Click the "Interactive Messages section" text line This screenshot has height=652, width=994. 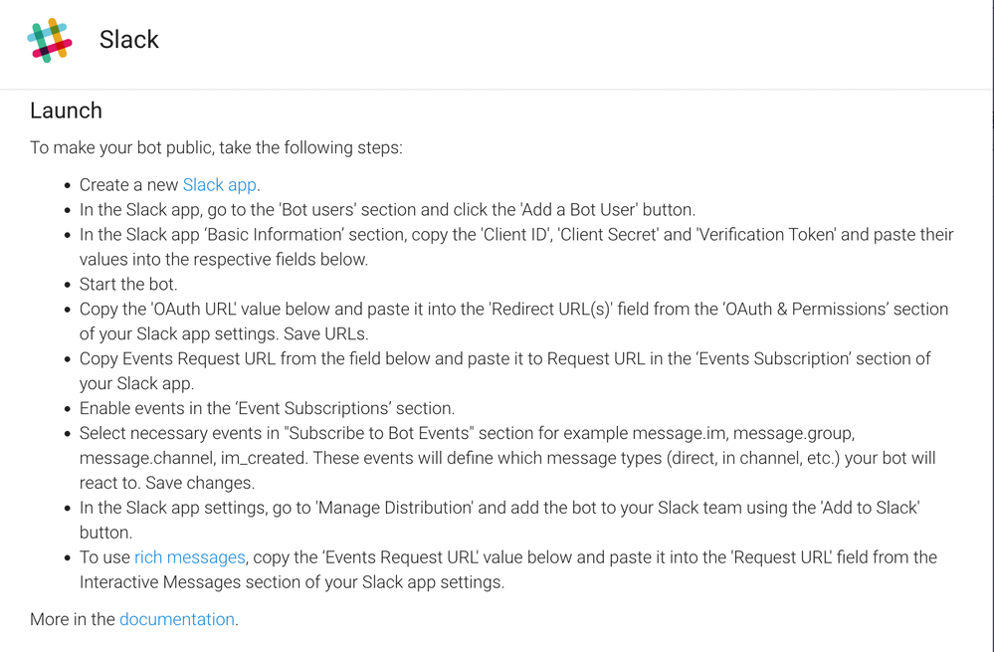[292, 582]
